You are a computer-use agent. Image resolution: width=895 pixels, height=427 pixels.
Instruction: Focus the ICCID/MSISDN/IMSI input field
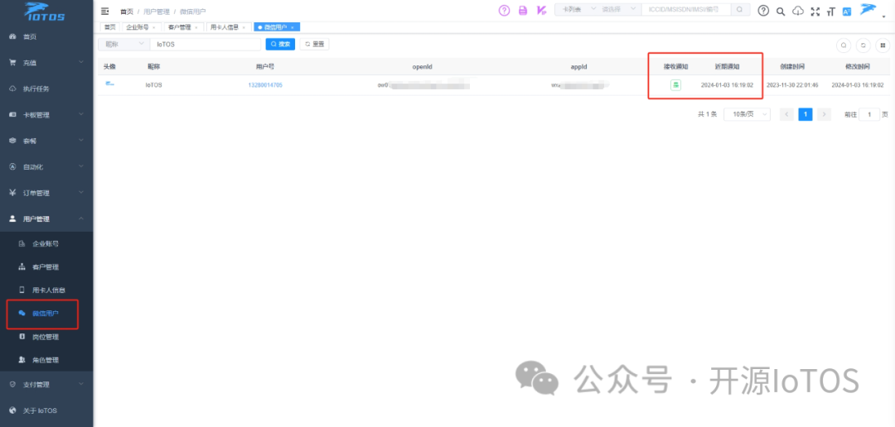687,10
